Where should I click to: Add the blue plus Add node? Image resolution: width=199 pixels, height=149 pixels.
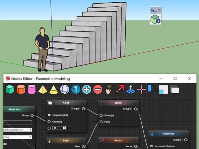click(x=87, y=89)
